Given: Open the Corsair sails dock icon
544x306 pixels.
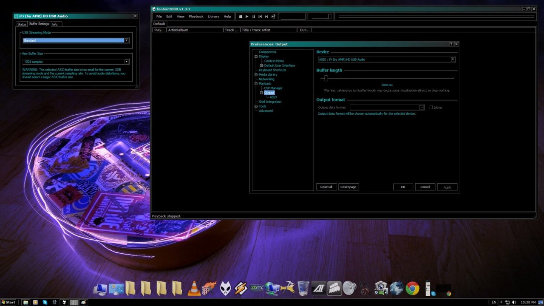Looking at the screenshot, I should [x=334, y=288].
